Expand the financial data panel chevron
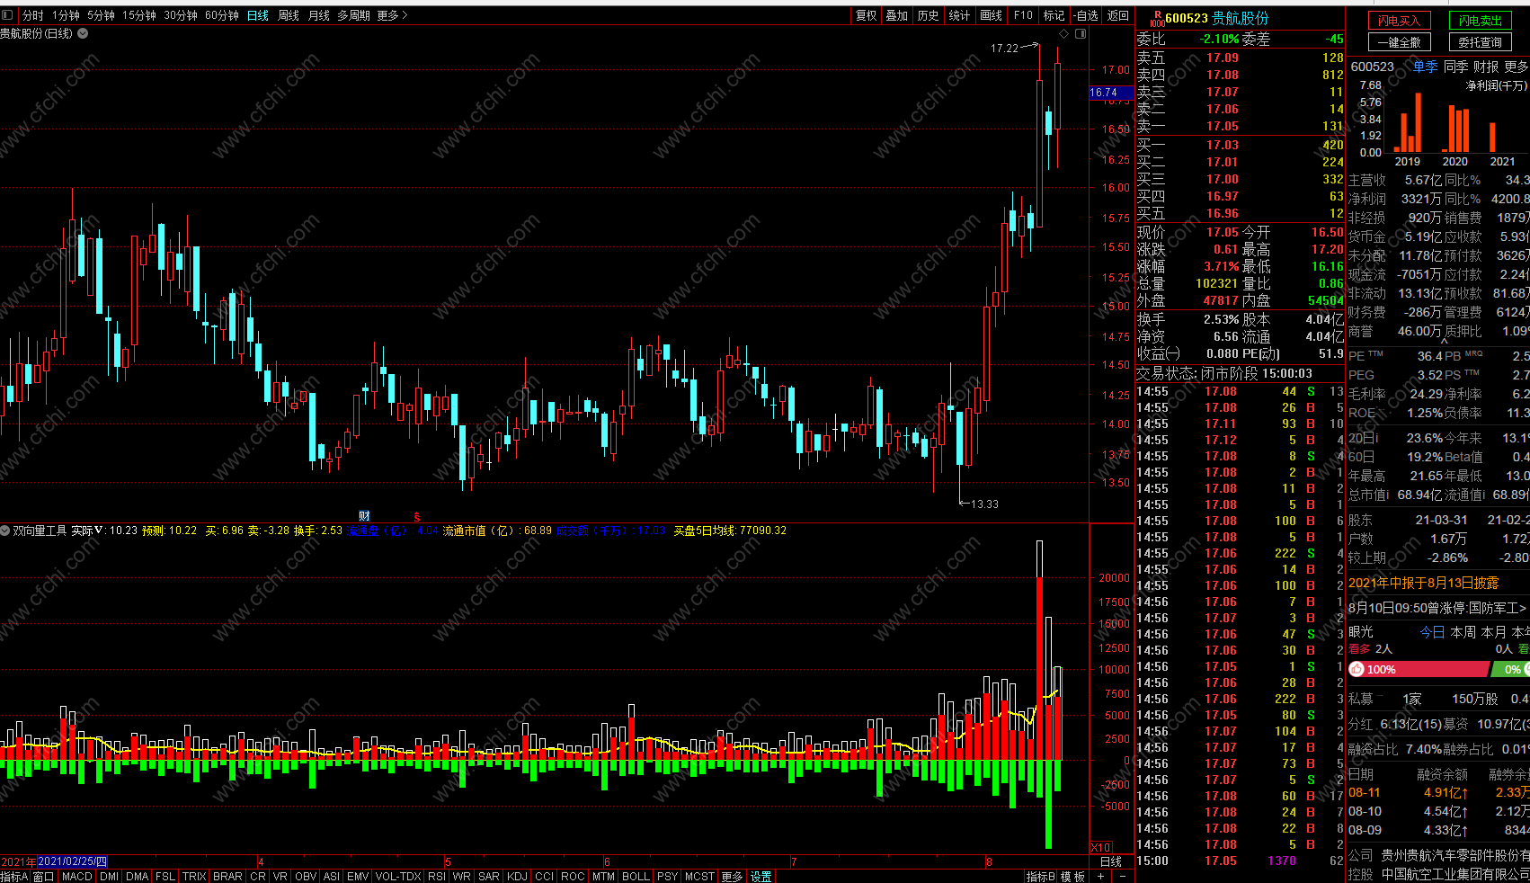Image resolution: width=1530 pixels, height=883 pixels. [1444, 342]
